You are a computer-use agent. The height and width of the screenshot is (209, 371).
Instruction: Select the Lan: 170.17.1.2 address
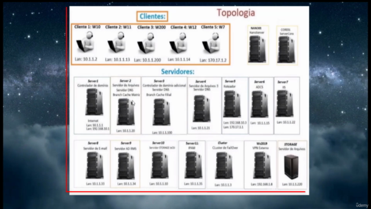(213, 60)
